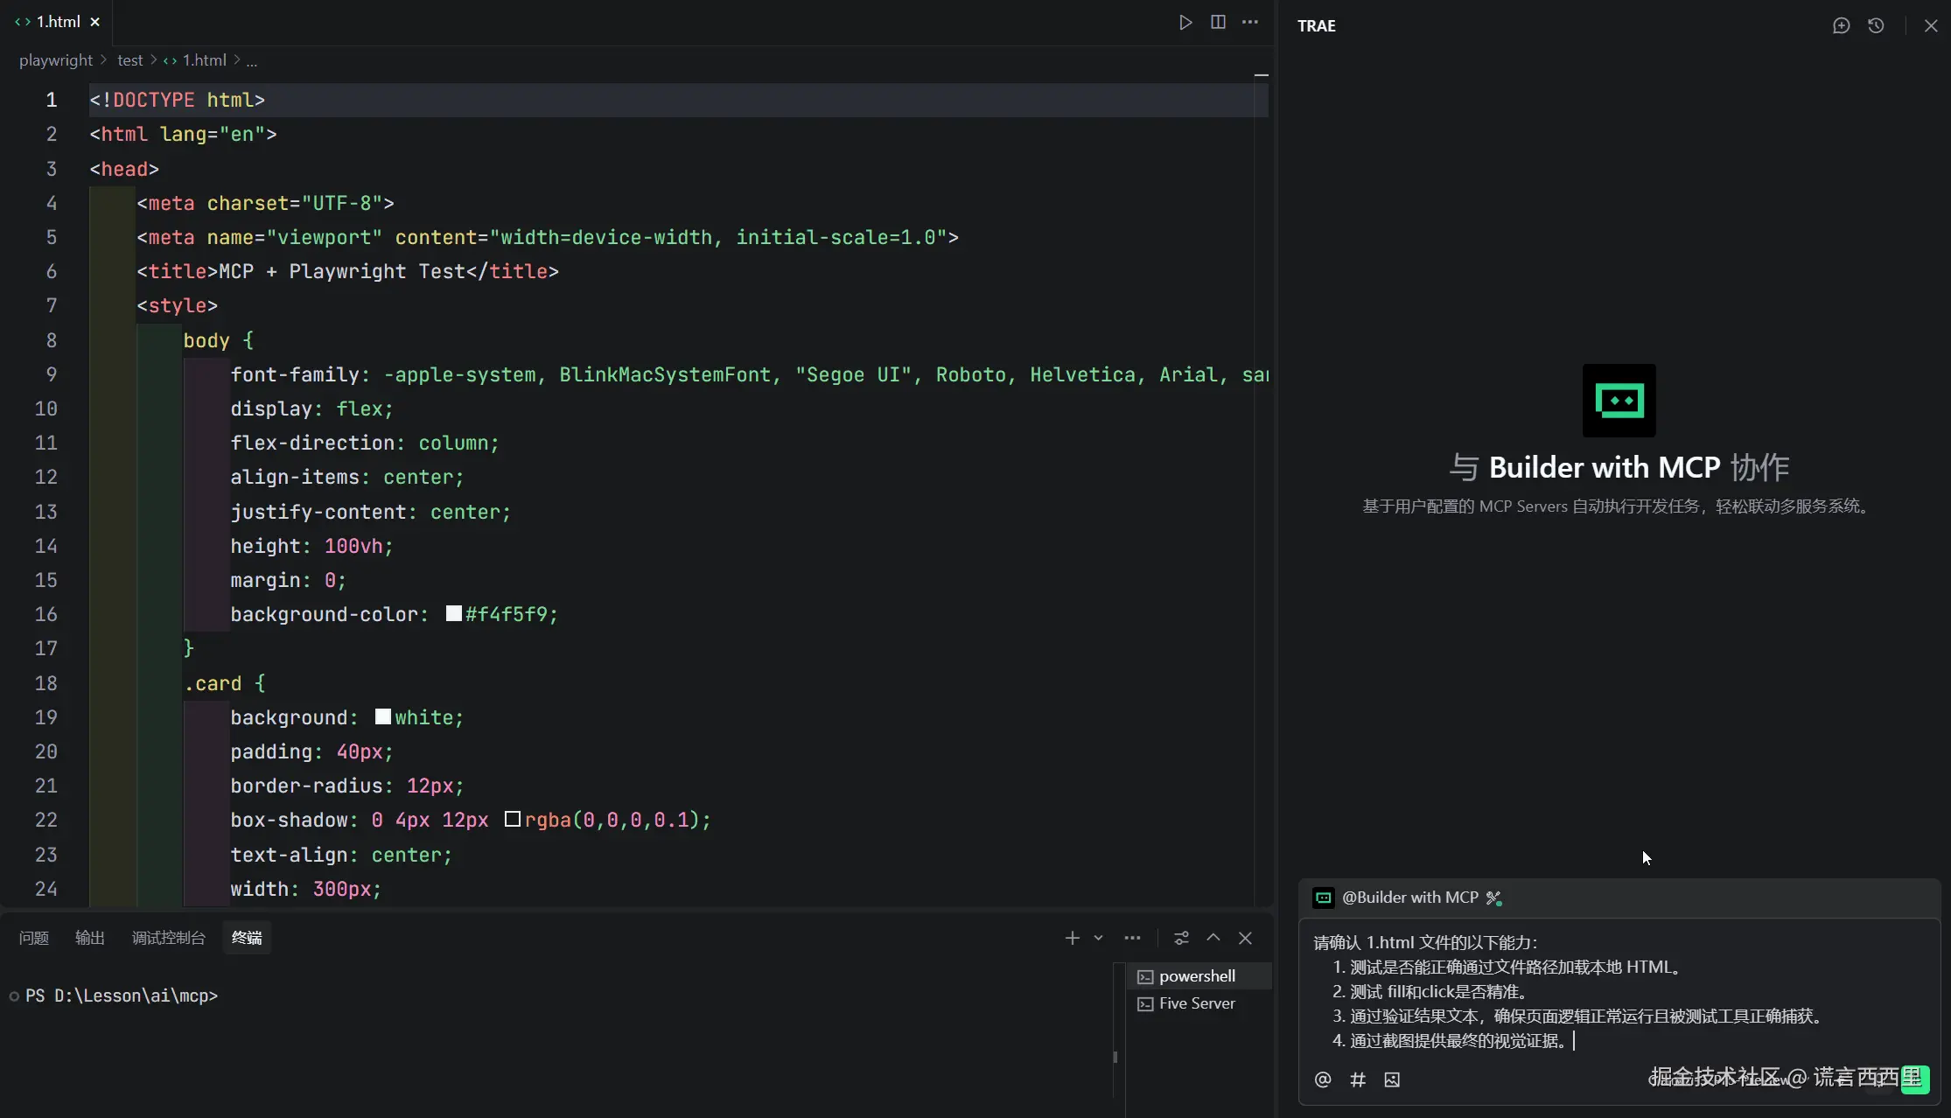This screenshot has height=1118, width=1951.
Task: Open the new terminal profile dropdown arrow
Action: click(1098, 938)
